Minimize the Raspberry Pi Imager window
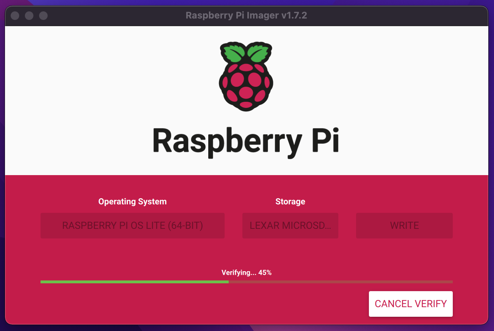 coord(29,16)
